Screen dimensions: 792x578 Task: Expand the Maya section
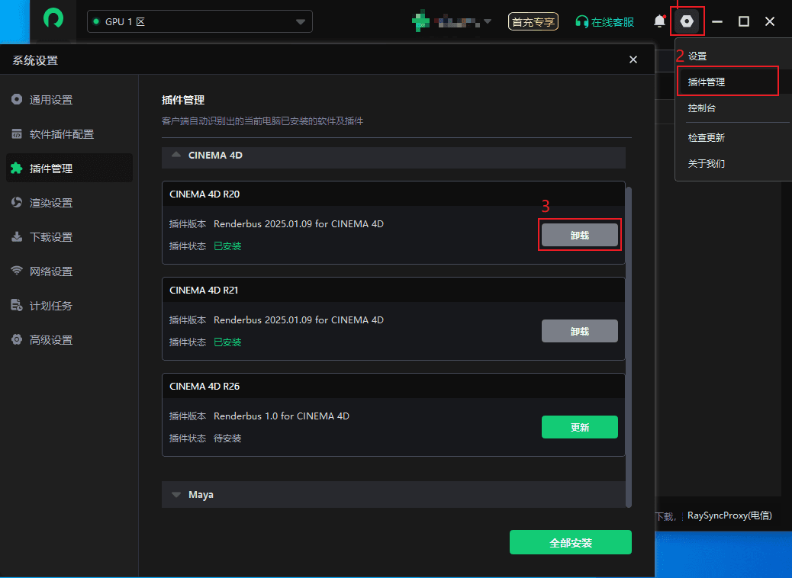[176, 495]
